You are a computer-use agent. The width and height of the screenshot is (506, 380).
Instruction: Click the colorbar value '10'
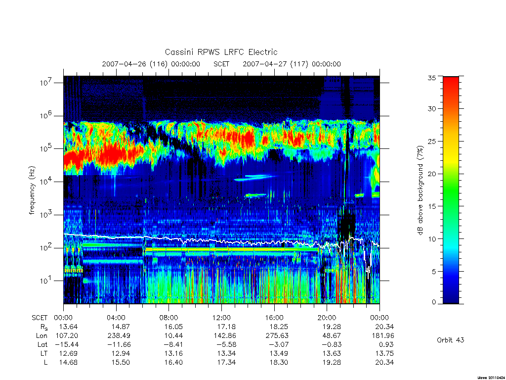pyautogui.click(x=432, y=239)
